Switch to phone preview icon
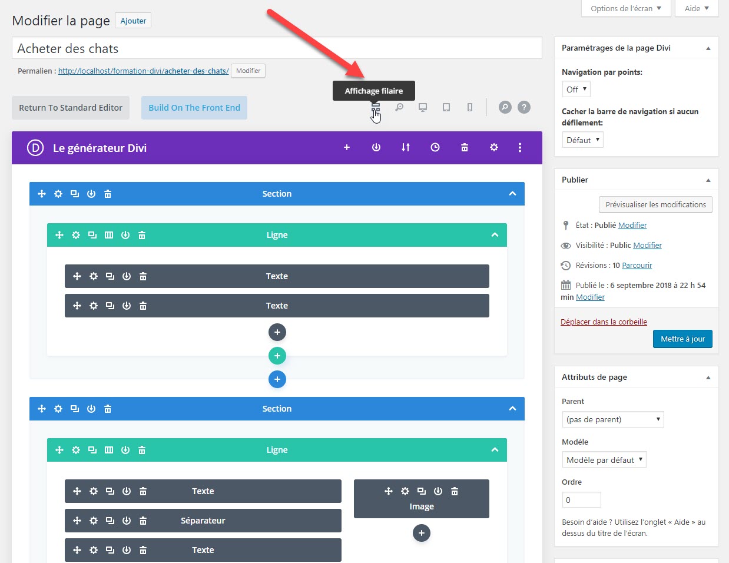The height and width of the screenshot is (563, 729). (470, 108)
